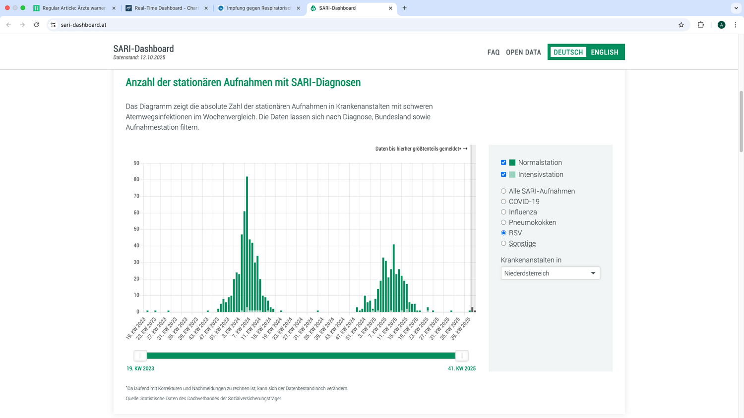The width and height of the screenshot is (744, 418).
Task: Open the browser extensions puzzle icon
Action: [x=701, y=24]
